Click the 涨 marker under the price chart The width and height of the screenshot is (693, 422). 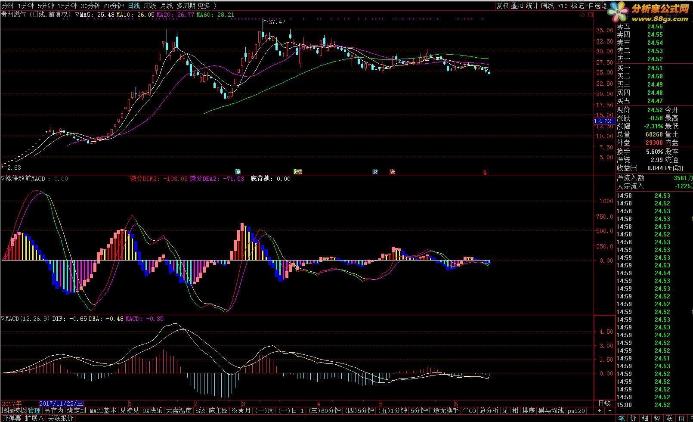tap(392, 171)
